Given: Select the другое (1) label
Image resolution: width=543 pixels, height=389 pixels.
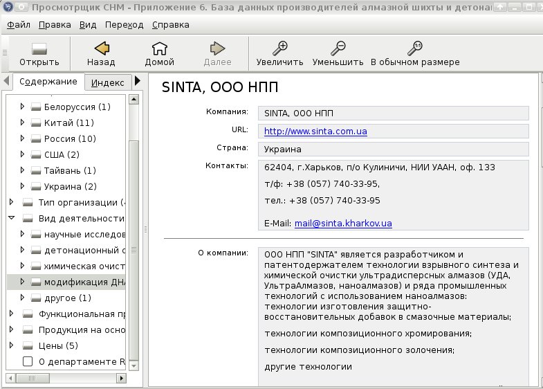Looking at the screenshot, I should point(68,298).
